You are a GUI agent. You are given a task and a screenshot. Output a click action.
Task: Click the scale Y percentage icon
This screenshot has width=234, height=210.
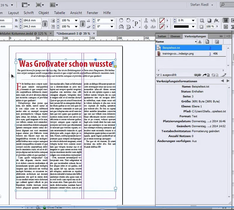52,27
